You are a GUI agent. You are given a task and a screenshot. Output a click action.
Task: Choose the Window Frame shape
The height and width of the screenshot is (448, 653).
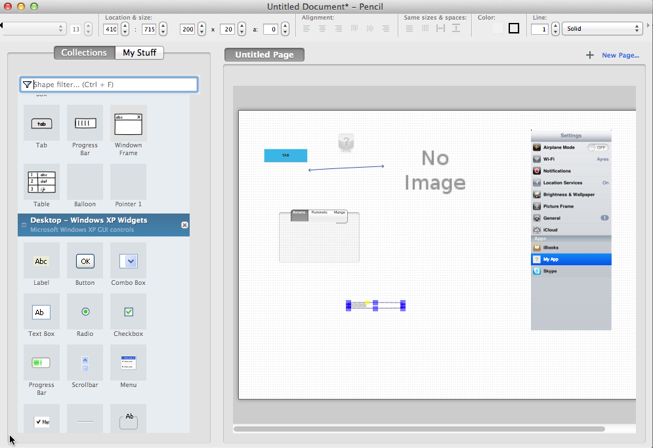(128, 123)
